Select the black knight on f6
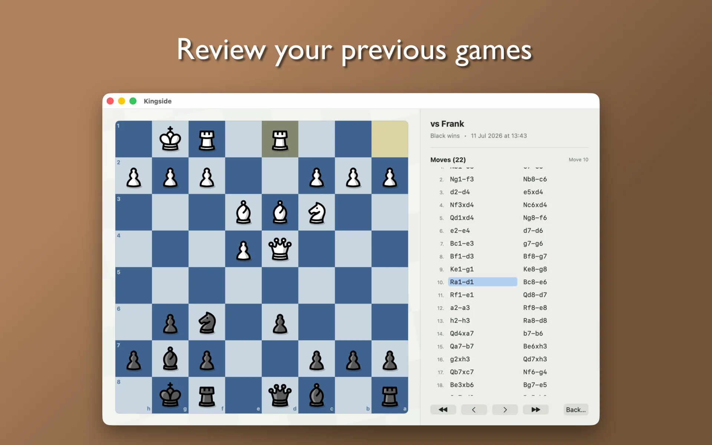712x445 pixels. [207, 323]
